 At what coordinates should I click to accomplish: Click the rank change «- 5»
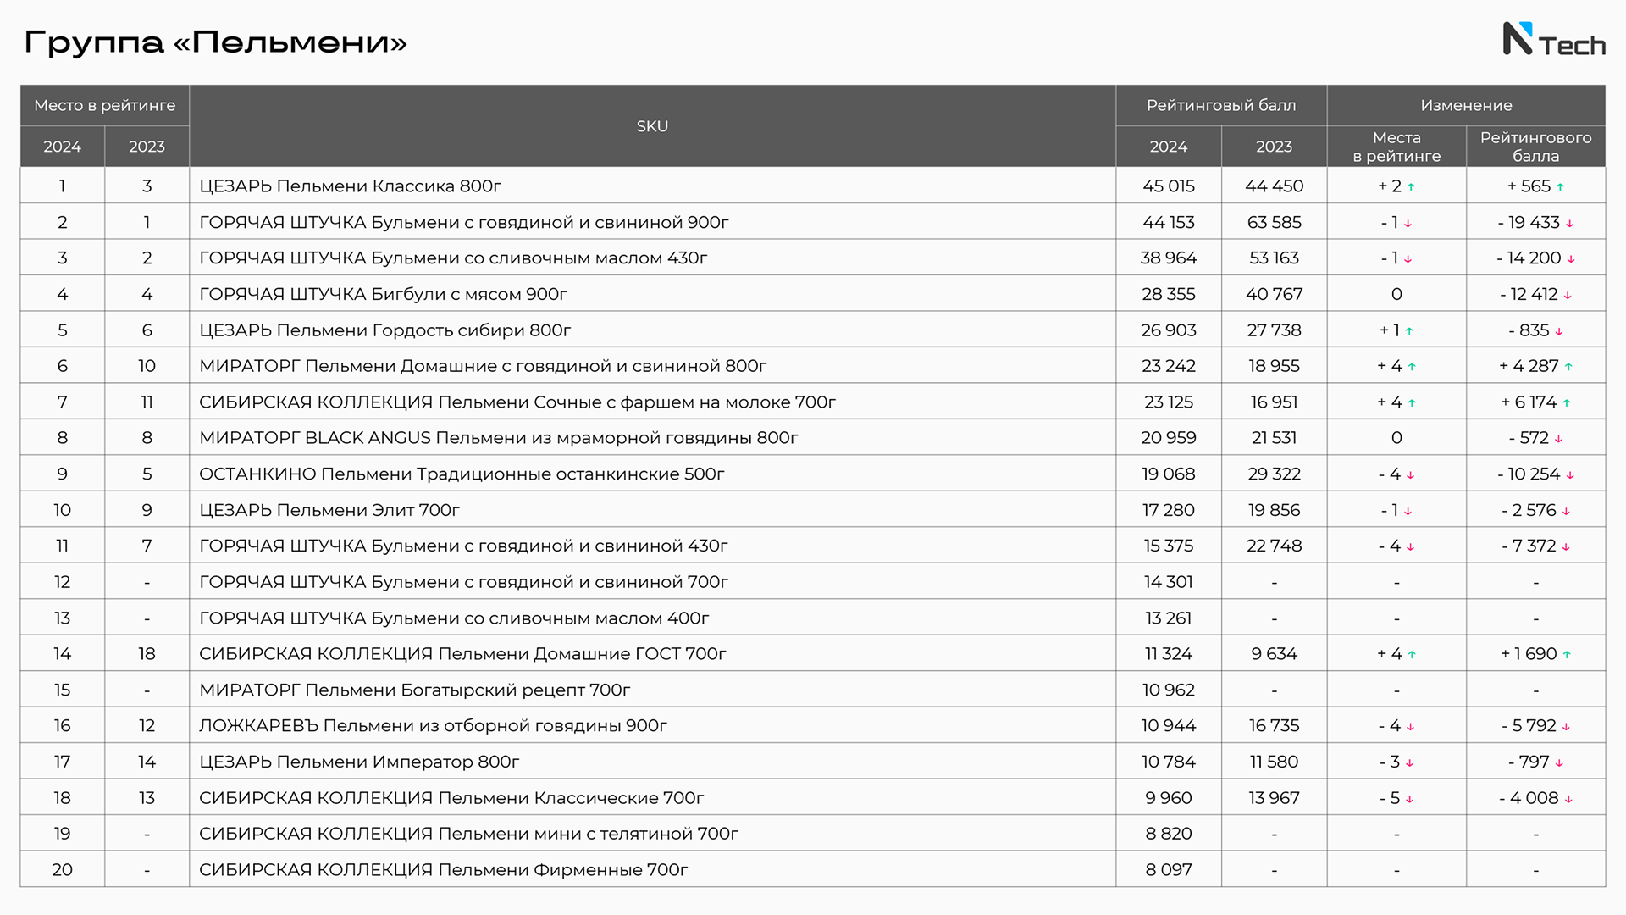pyautogui.click(x=1396, y=798)
